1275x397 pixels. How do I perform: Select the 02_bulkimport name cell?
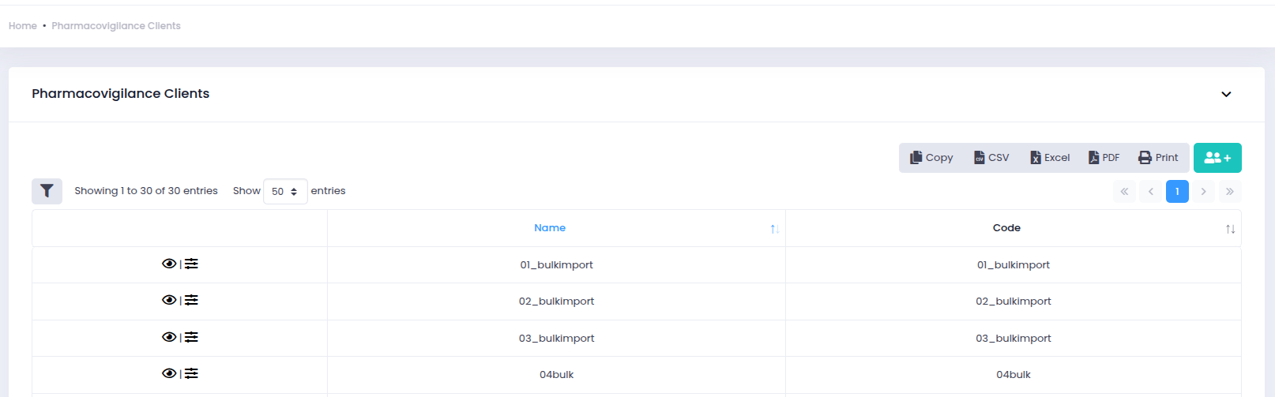tap(556, 301)
